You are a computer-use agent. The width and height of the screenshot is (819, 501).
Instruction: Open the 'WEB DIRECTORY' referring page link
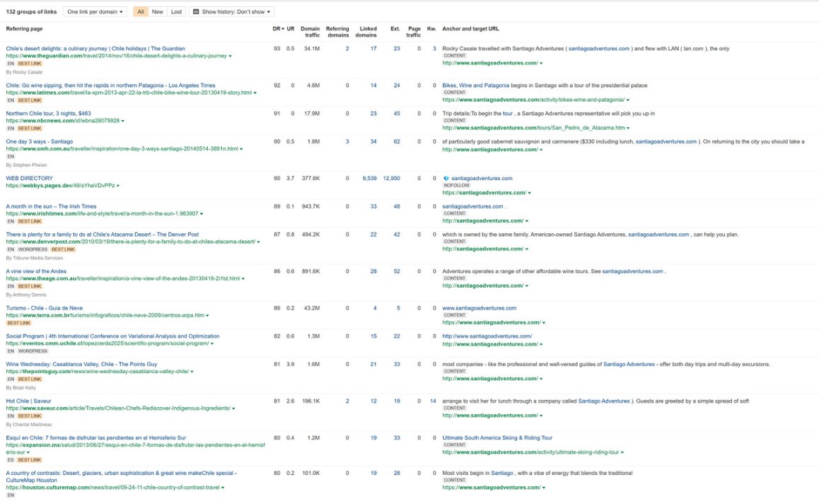tap(29, 178)
